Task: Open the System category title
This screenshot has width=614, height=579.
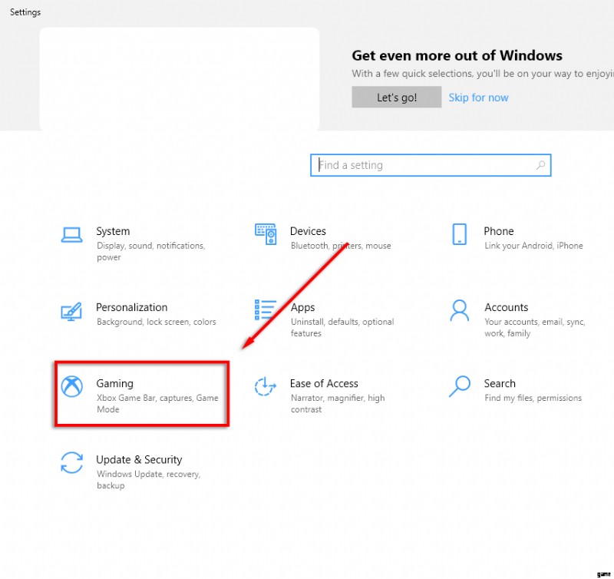Action: [x=113, y=231]
